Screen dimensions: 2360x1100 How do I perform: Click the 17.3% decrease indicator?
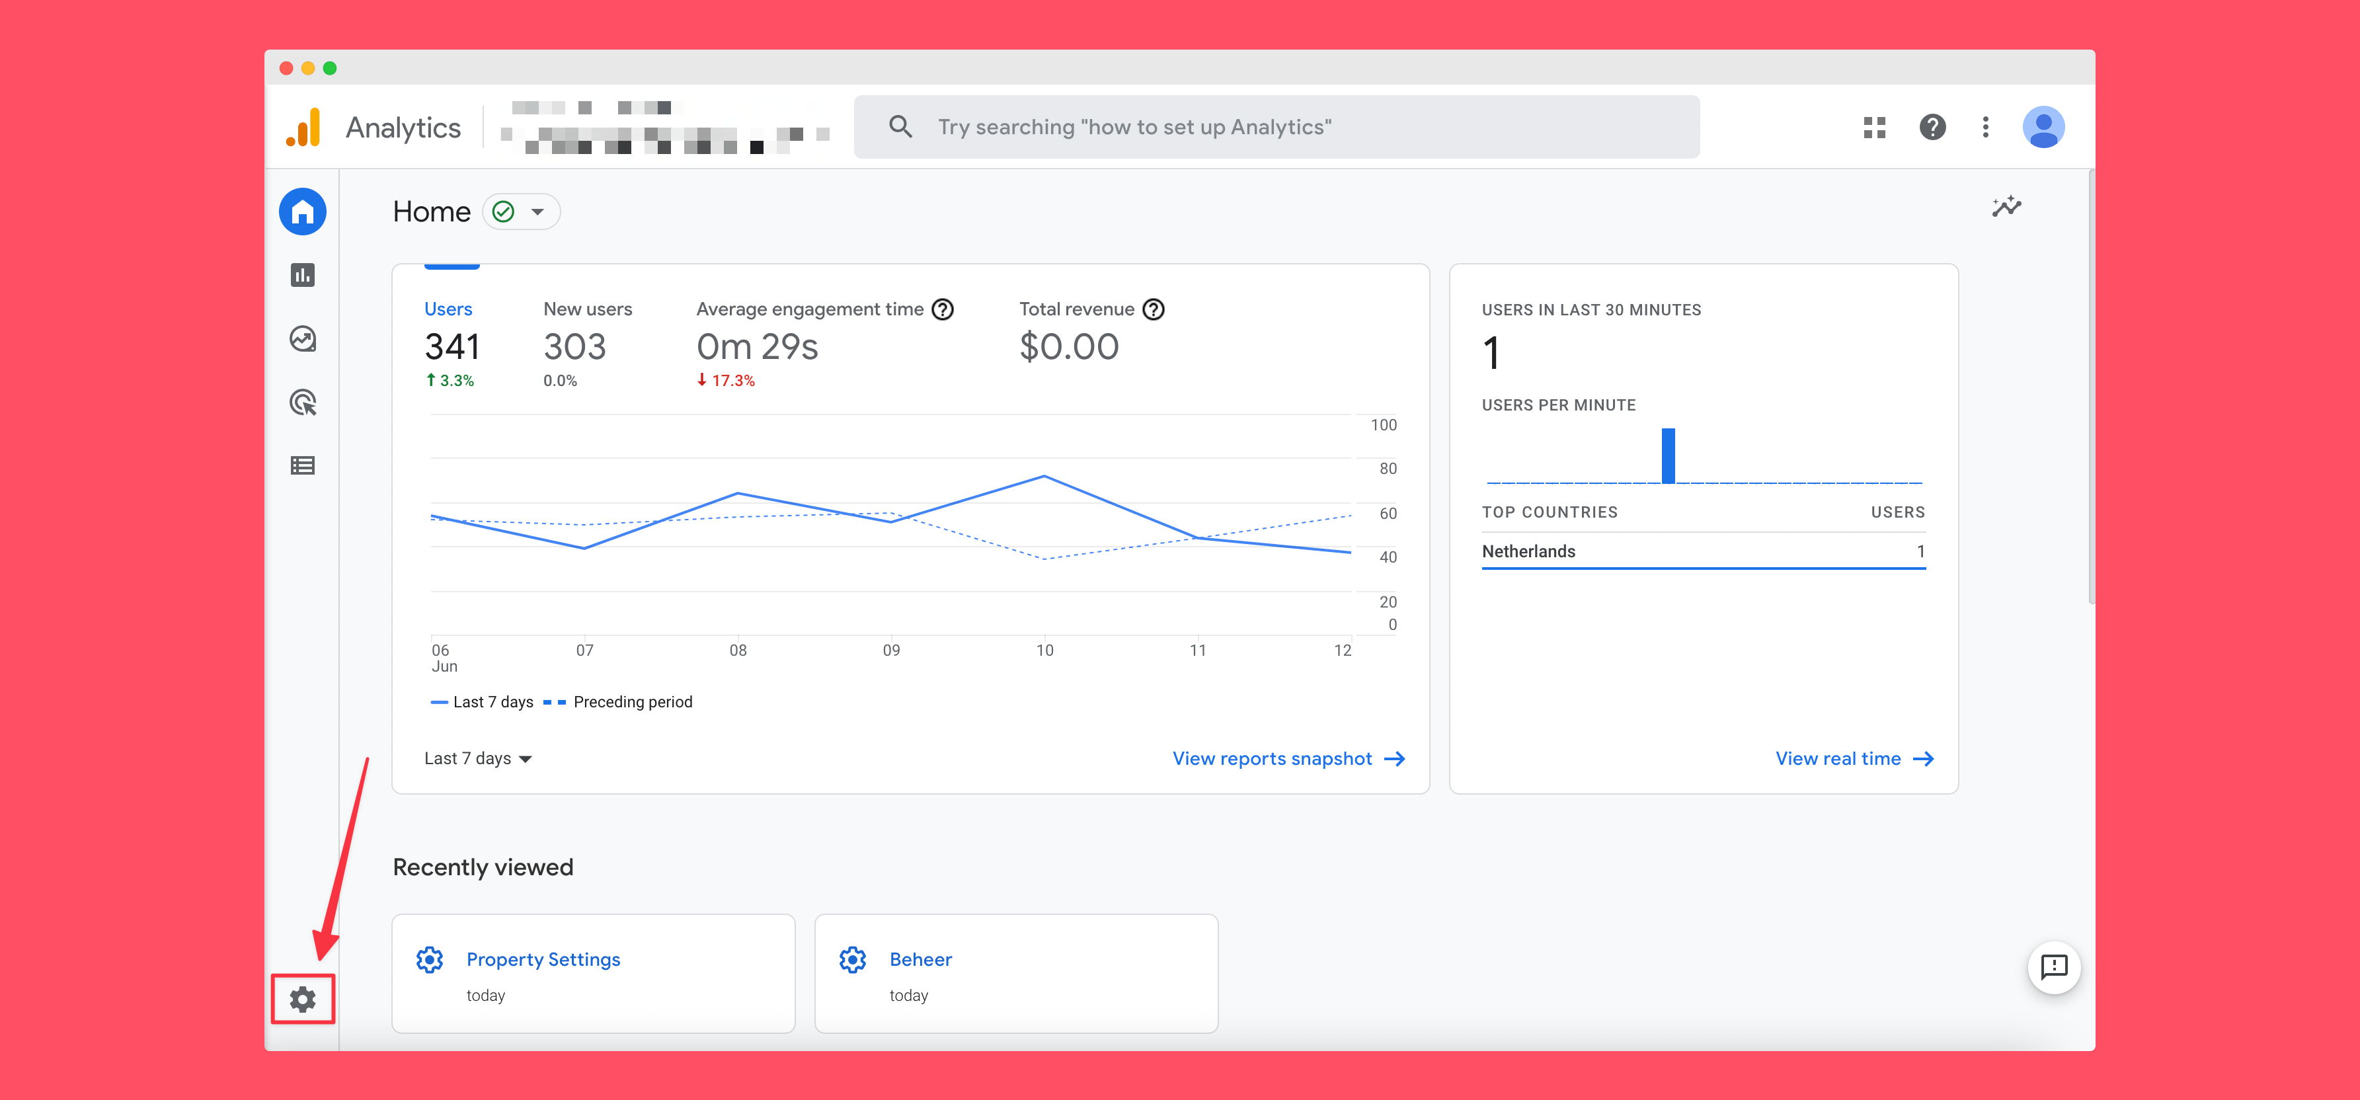726,381
